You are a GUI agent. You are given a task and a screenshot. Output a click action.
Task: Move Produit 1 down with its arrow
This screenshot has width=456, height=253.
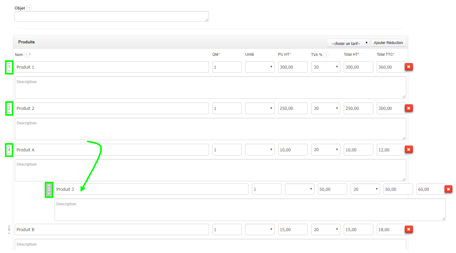coord(9,70)
